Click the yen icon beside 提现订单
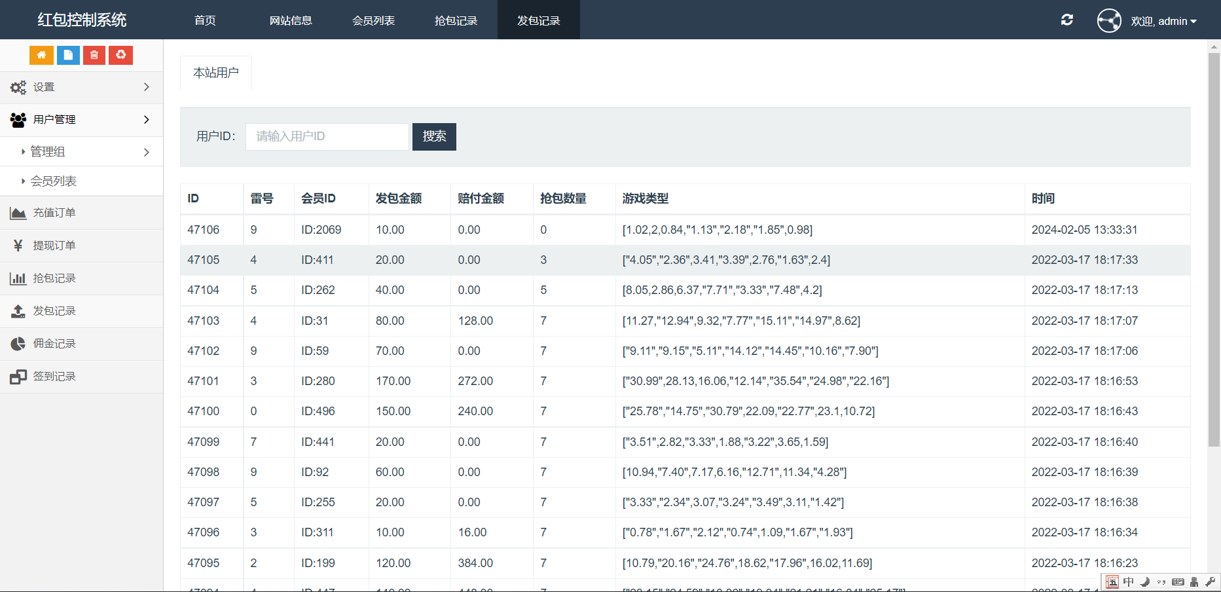The image size is (1221, 592). (x=18, y=246)
